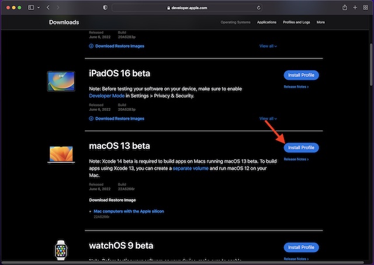This screenshot has width=374, height=265.
Task: Open Release Notes for iPadOS 16 beta
Action: (296, 87)
